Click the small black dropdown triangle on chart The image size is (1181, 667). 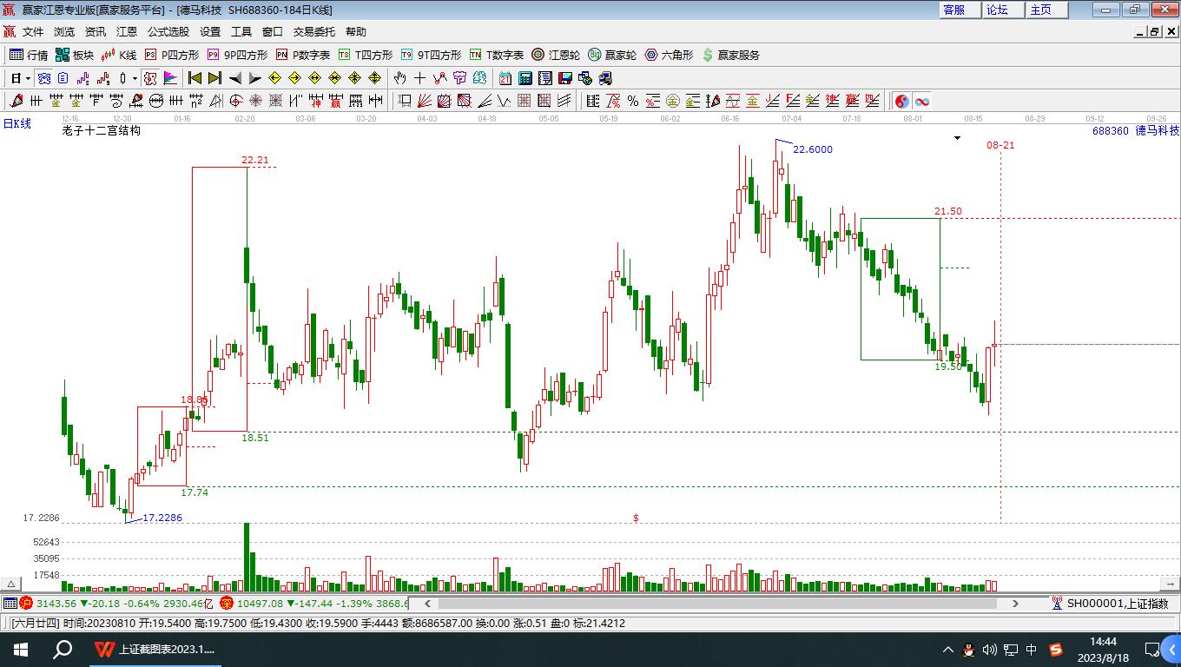click(x=957, y=137)
